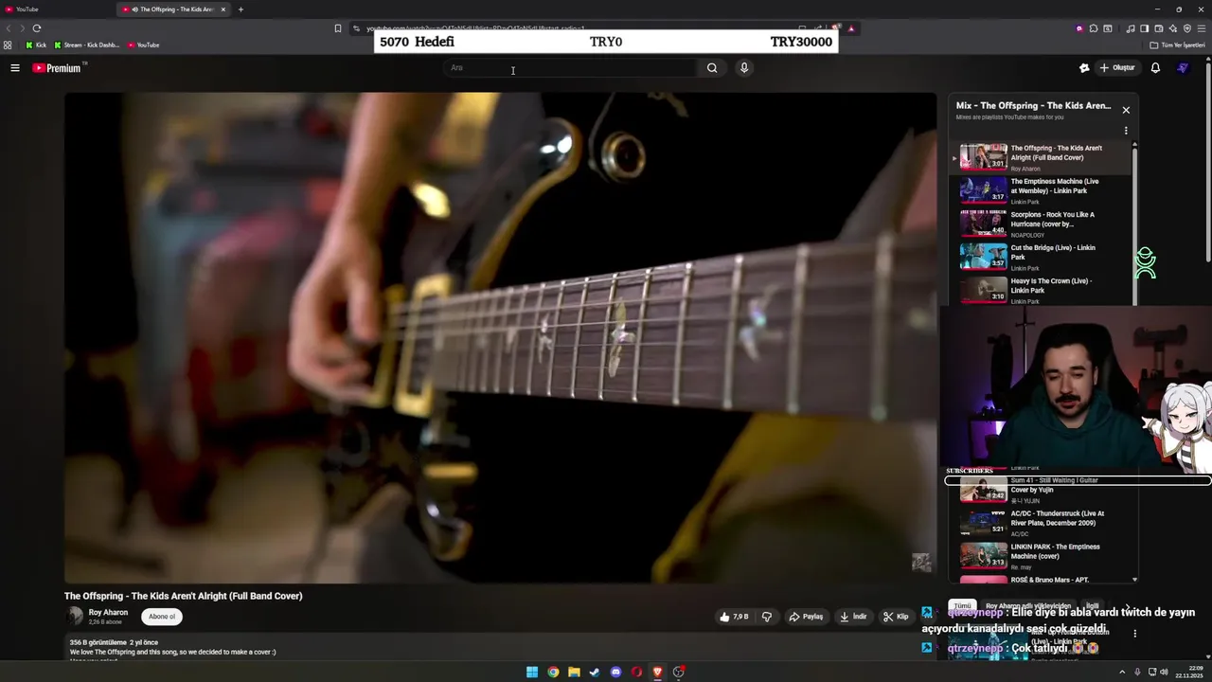The image size is (1212, 682).
Task: Open File Explorer from the taskbar
Action: click(x=574, y=672)
